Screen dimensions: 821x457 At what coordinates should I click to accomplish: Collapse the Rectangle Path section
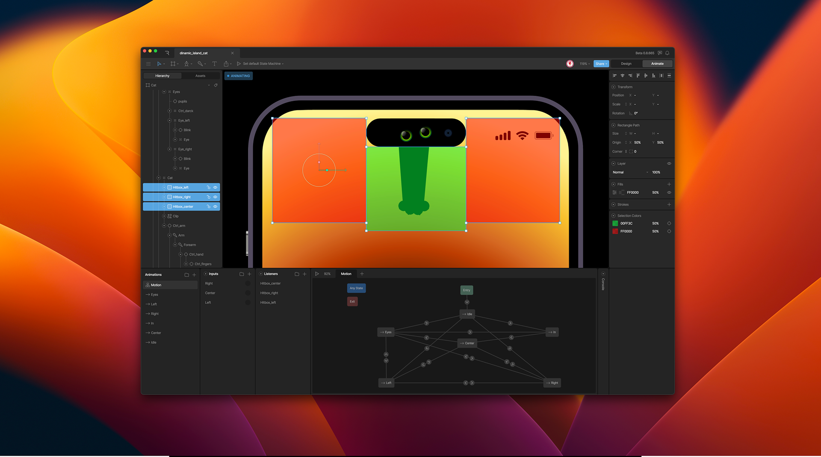point(614,125)
